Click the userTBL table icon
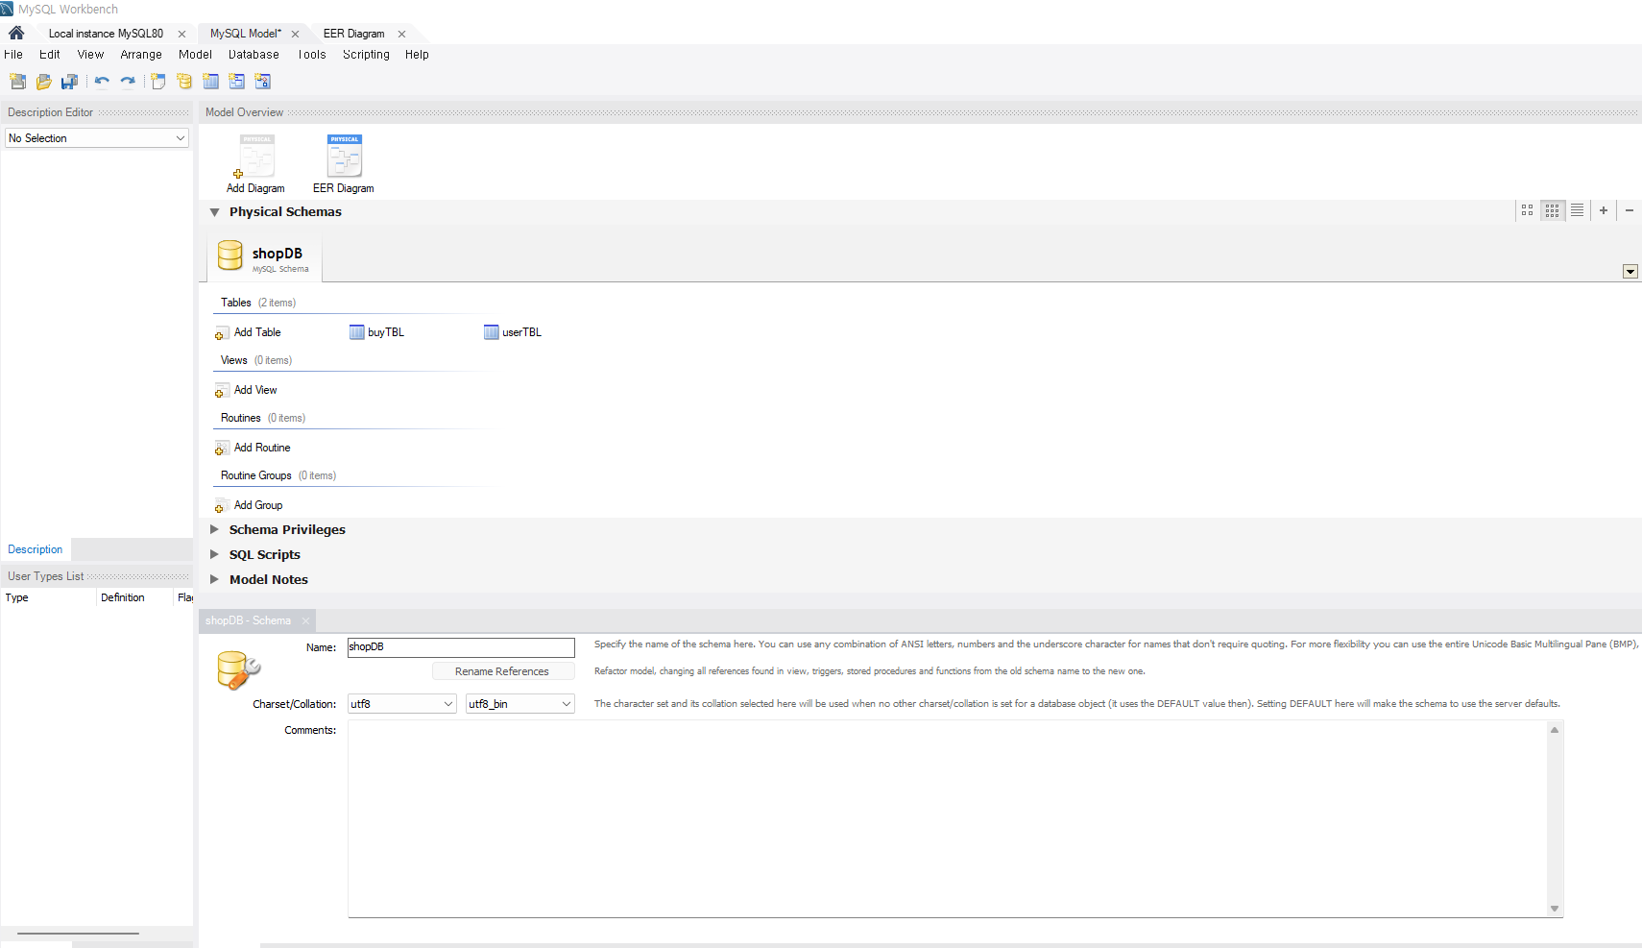 (491, 332)
